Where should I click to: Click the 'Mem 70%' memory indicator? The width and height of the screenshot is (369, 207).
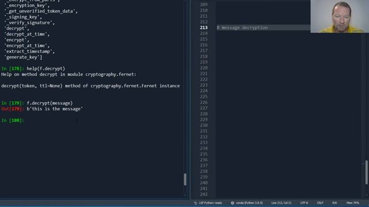(x=353, y=203)
